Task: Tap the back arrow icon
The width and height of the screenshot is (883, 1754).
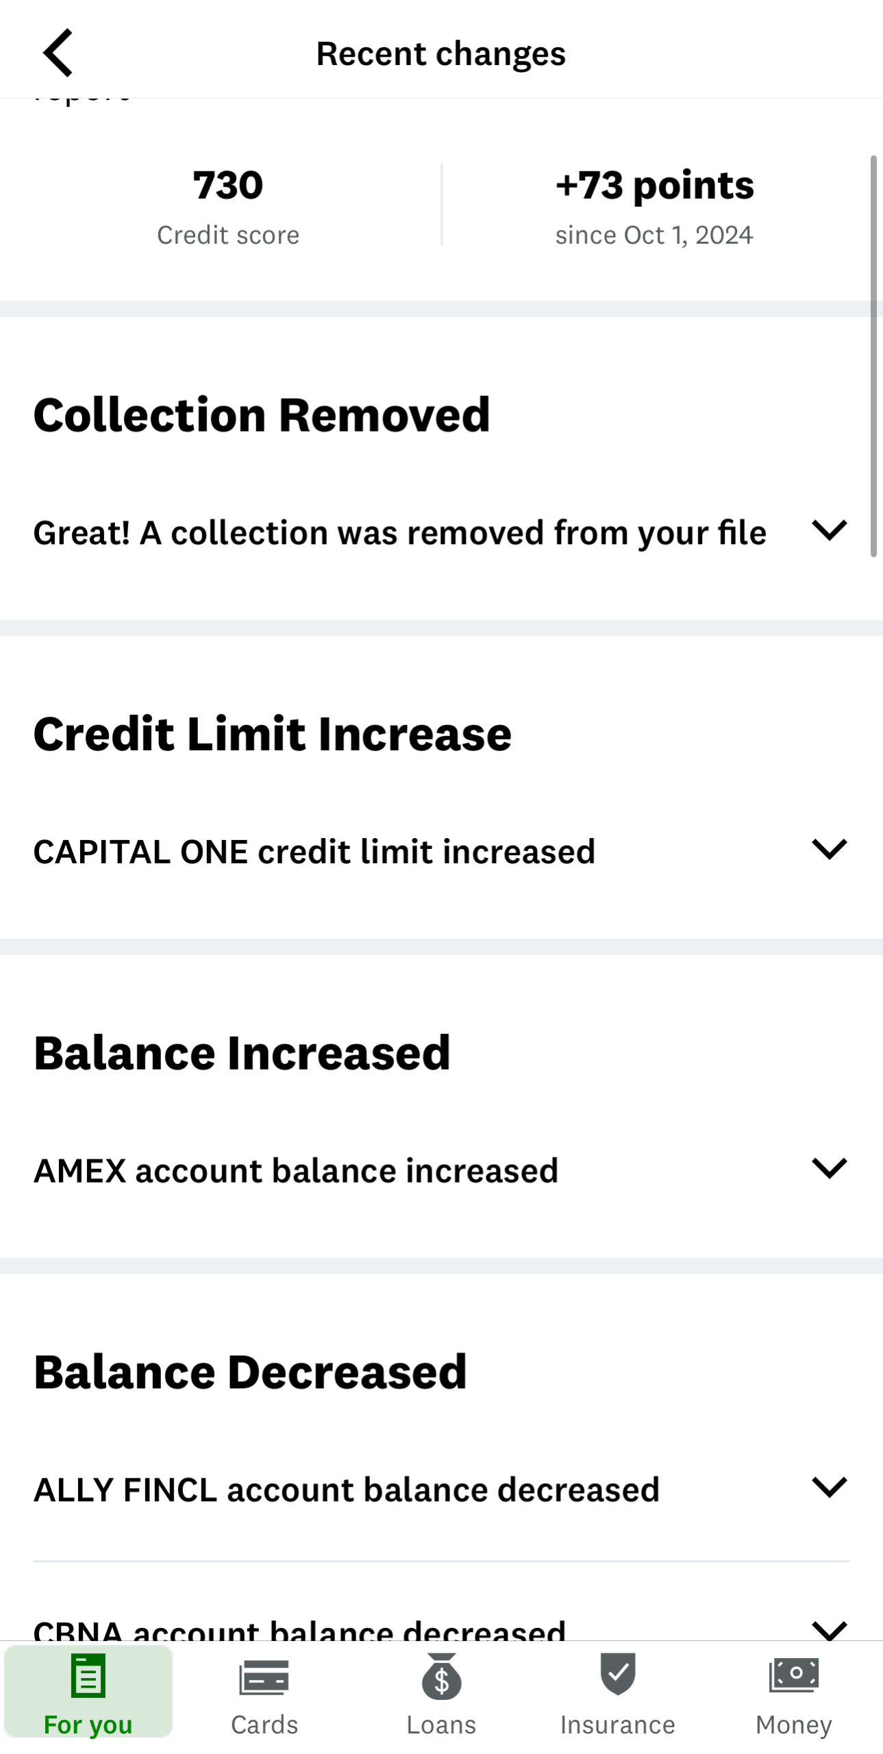Action: coord(58,53)
